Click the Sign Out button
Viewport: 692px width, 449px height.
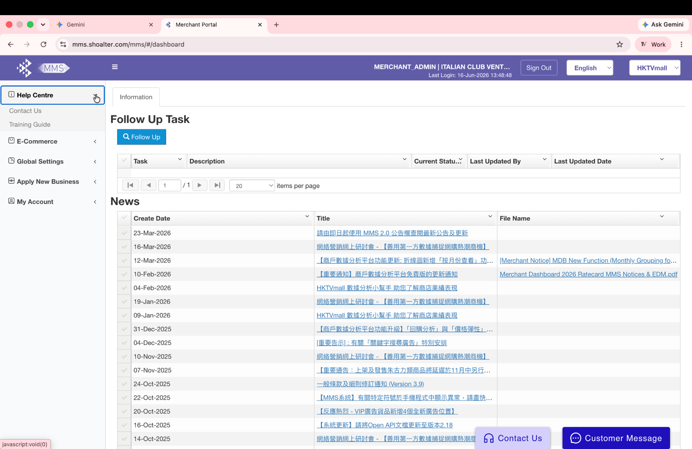(x=539, y=67)
